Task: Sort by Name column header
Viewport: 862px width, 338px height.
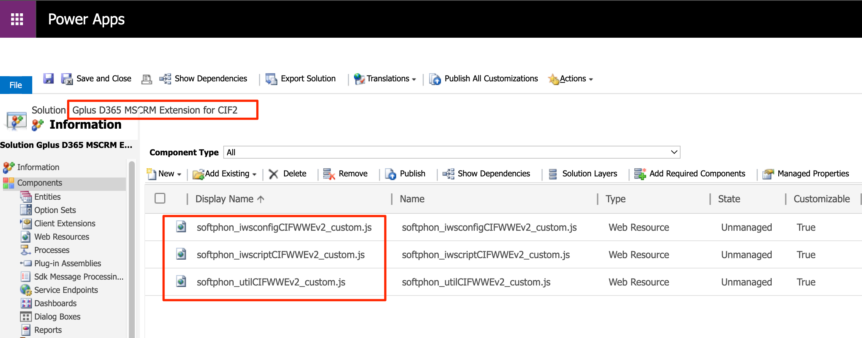Action: click(412, 199)
